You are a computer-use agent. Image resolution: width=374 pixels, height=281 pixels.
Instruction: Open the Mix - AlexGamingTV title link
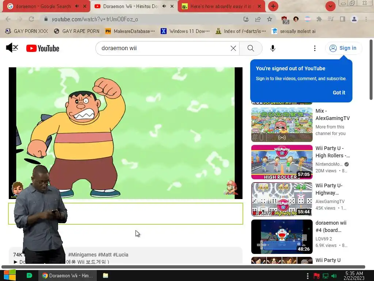[332, 115]
